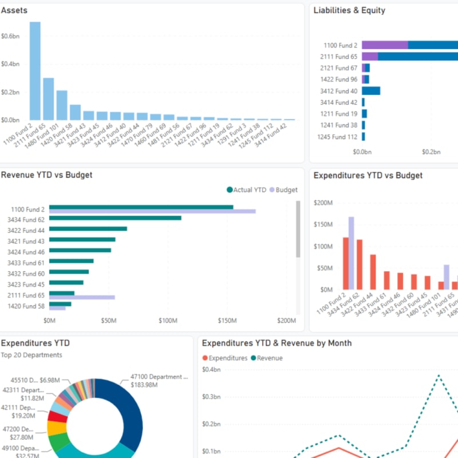Click the 1480 Fund 101 budget expenditures bar
This screenshot has width=458, height=458.
(447, 277)
